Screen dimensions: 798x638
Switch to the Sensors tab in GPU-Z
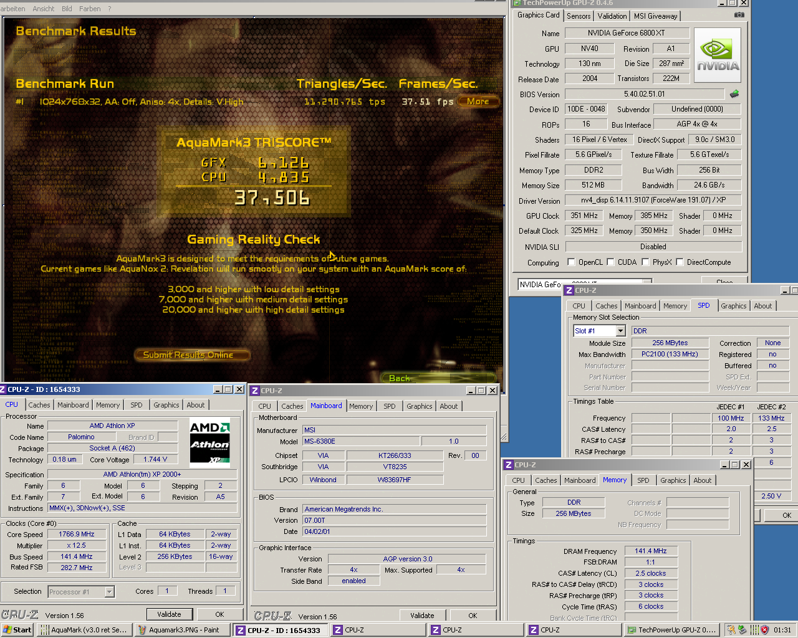[x=579, y=16]
